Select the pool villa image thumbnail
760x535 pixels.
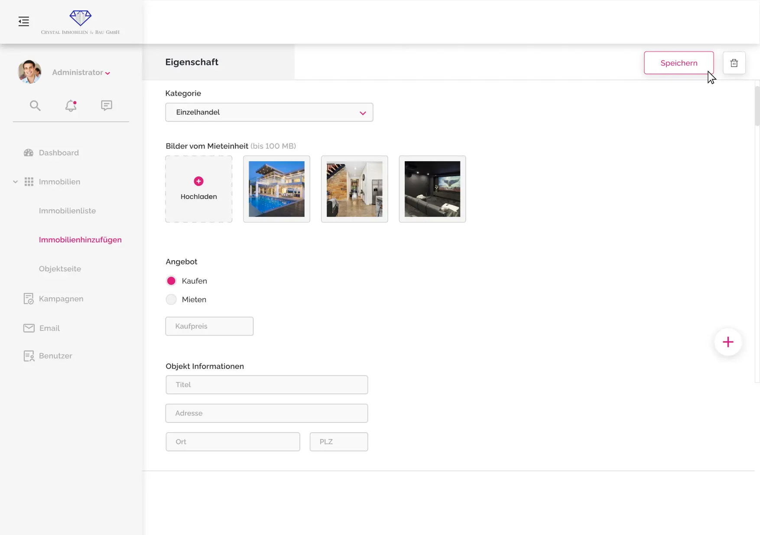click(x=276, y=189)
